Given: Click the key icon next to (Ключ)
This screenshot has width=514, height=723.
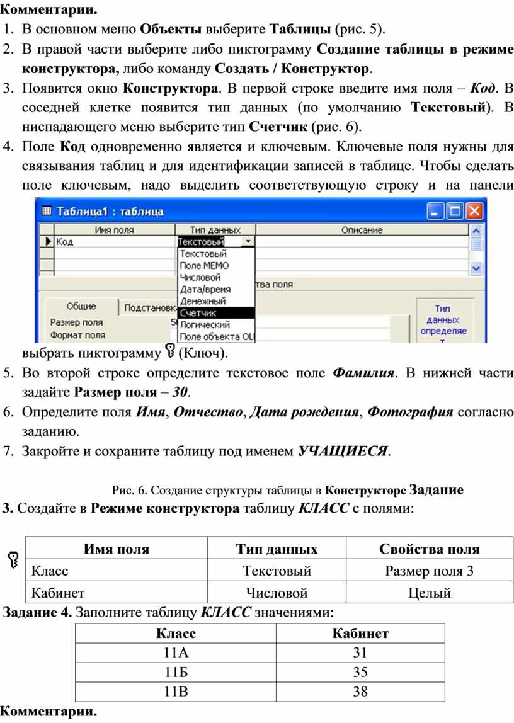Looking at the screenshot, I should (x=169, y=351).
